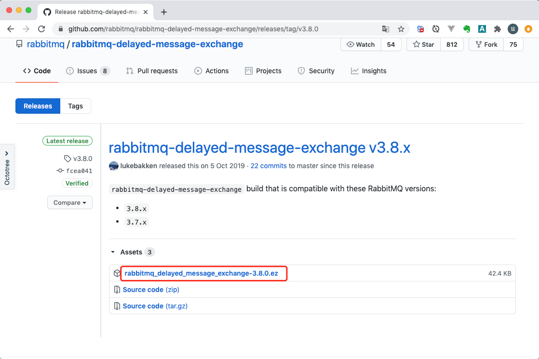Open the Extensions puzzle piece icon
The width and height of the screenshot is (539, 359).
coord(498,29)
